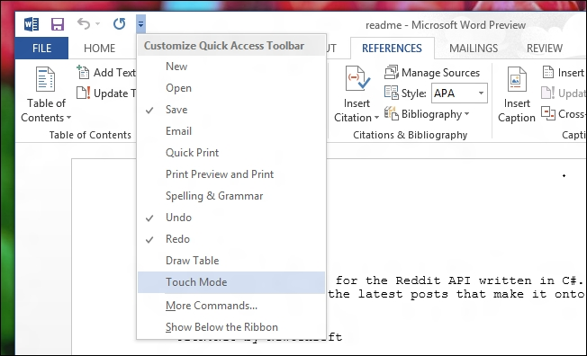Enable Email in the toolbar menu

[x=231, y=131]
